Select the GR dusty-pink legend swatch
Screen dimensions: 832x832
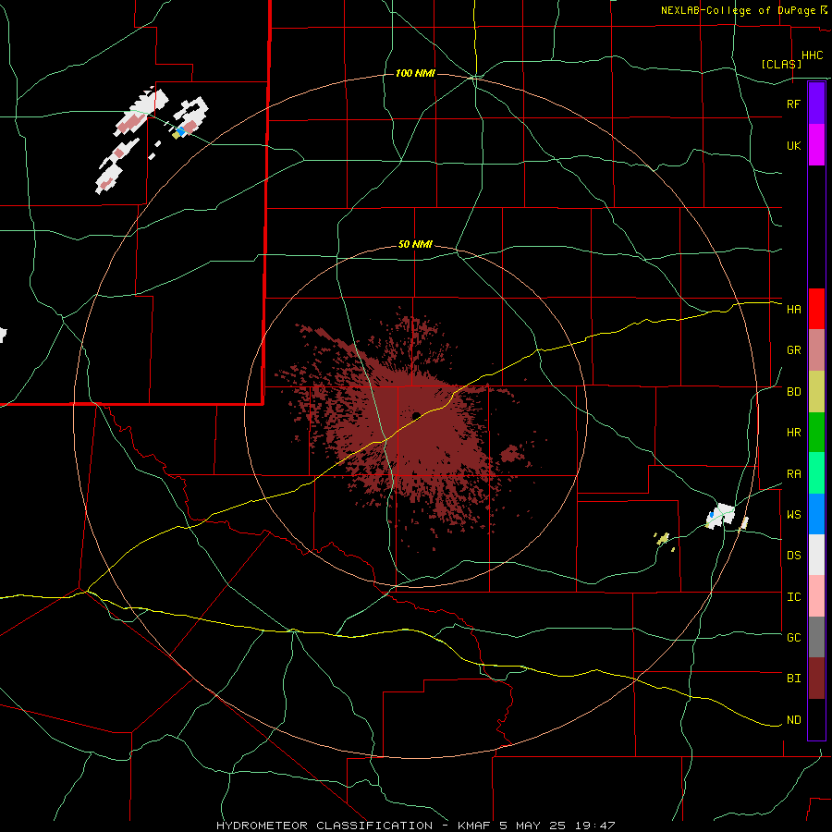(x=816, y=350)
